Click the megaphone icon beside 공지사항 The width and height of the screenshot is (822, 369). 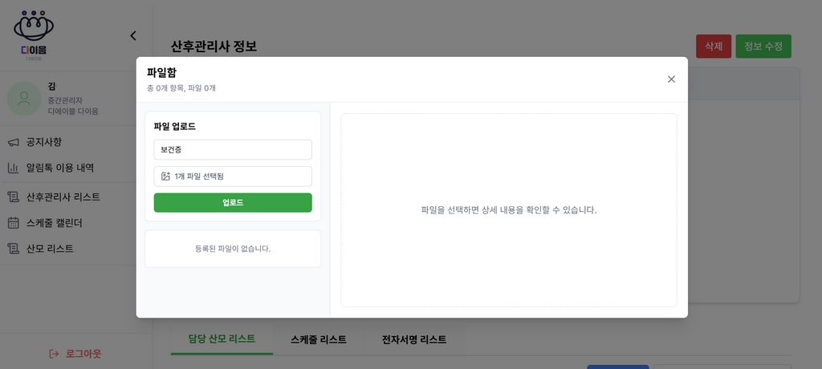[13, 142]
